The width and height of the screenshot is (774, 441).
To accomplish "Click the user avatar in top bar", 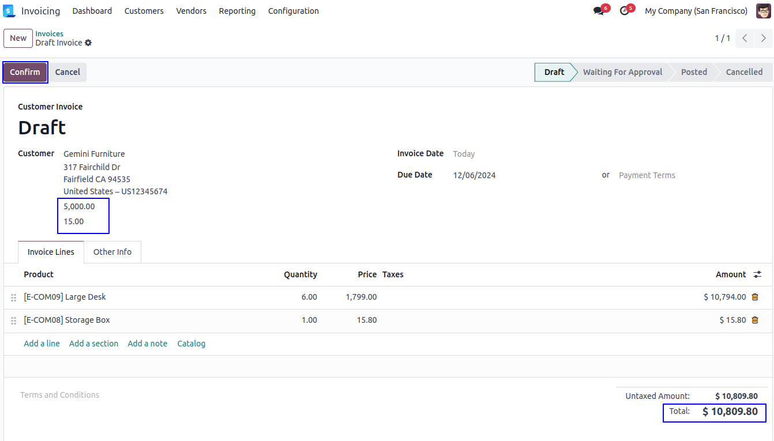I will pos(764,11).
